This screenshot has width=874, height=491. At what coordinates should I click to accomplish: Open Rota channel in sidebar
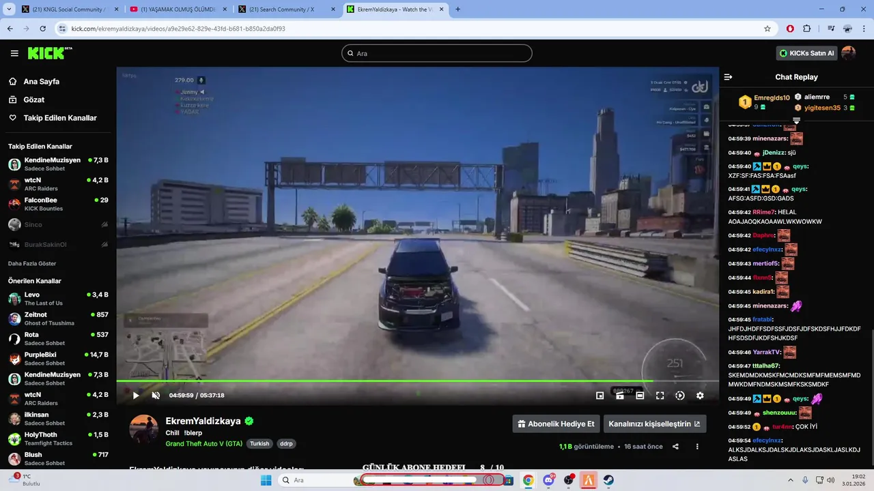58,339
